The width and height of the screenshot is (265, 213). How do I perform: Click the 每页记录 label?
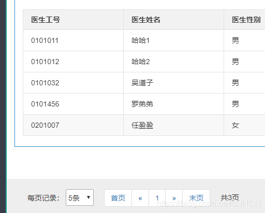pyautogui.click(x=43, y=198)
